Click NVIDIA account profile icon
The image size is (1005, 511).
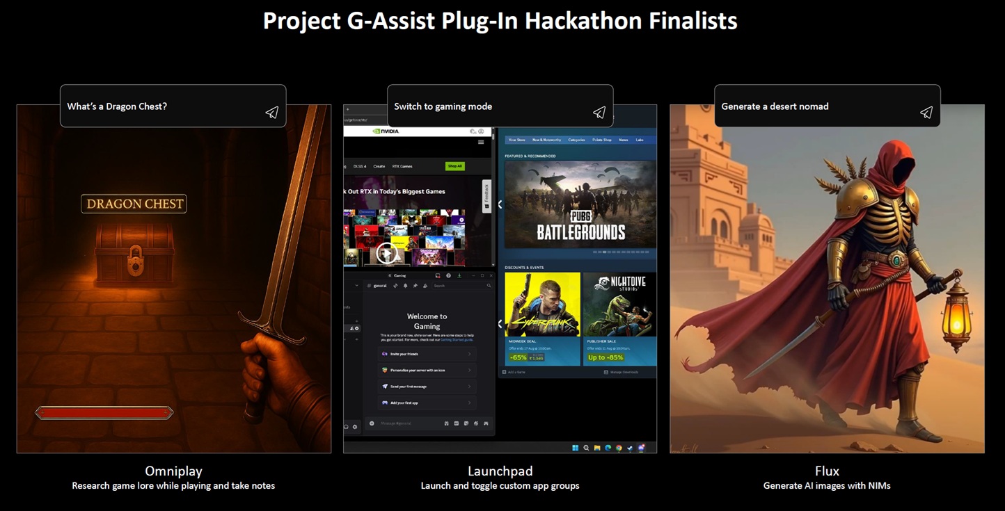tap(480, 131)
